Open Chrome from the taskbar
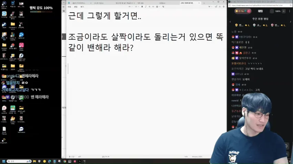The width and height of the screenshot is (293, 164). pos(65,161)
